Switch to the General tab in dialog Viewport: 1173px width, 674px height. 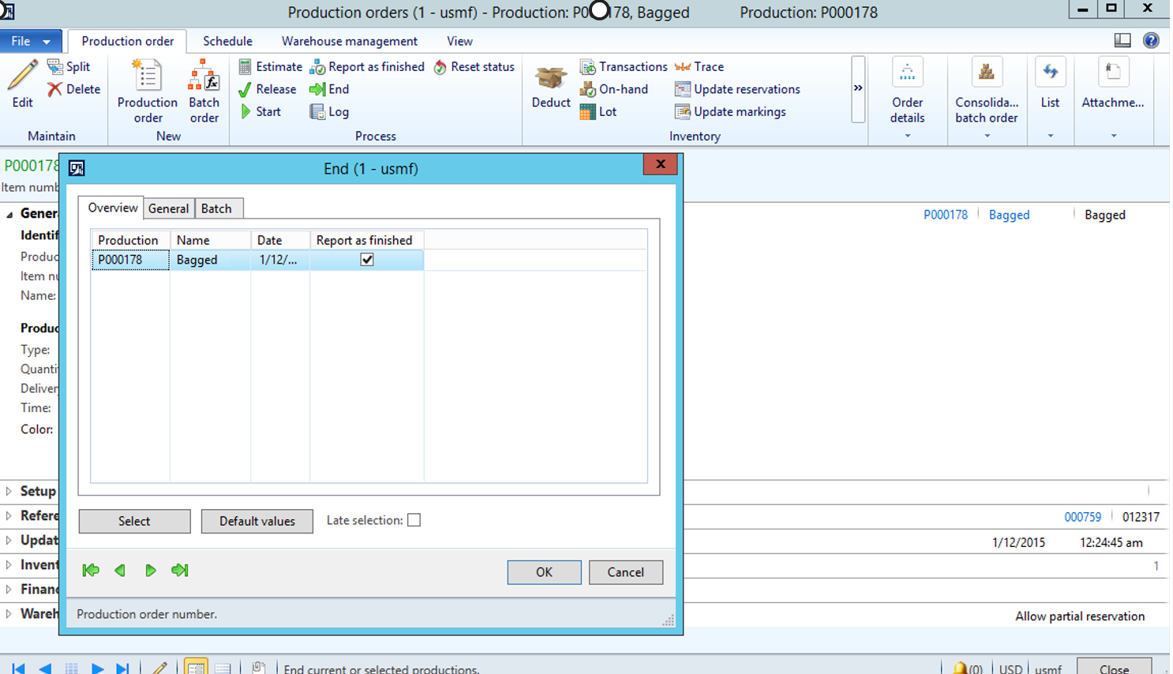tap(168, 208)
